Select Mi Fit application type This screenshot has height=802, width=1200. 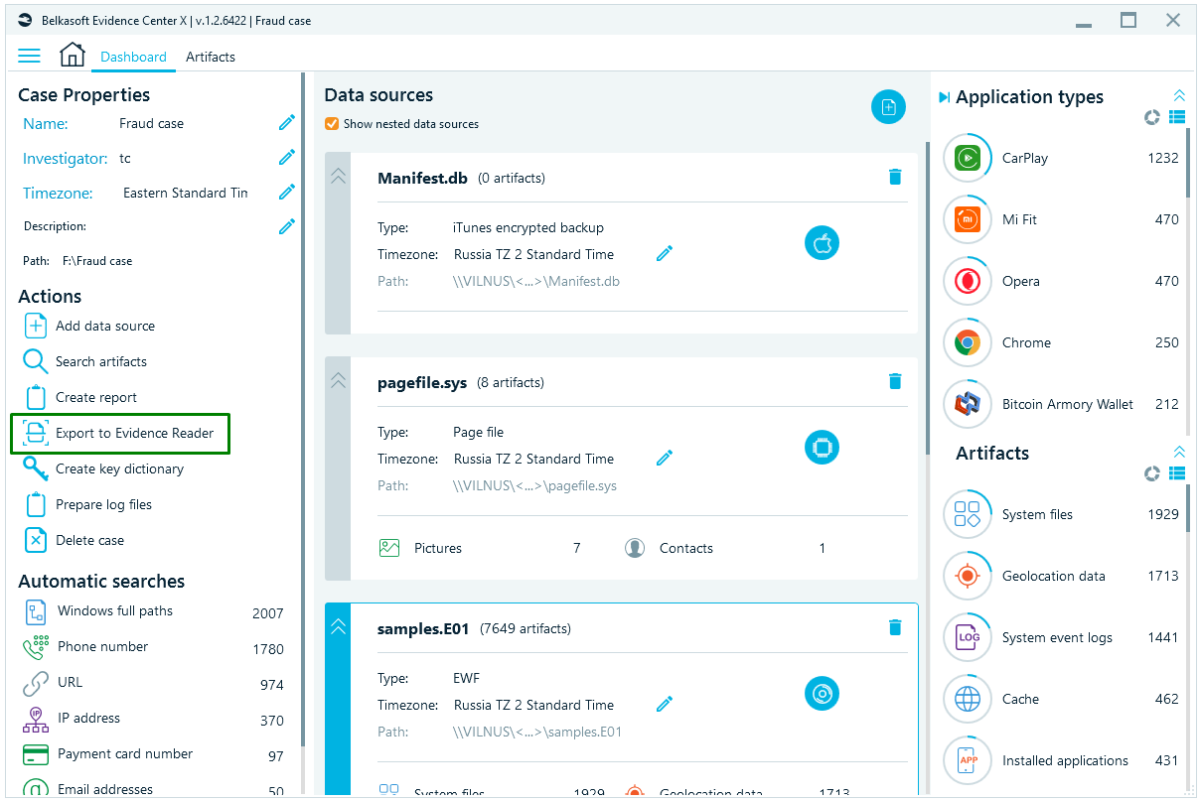point(1061,219)
